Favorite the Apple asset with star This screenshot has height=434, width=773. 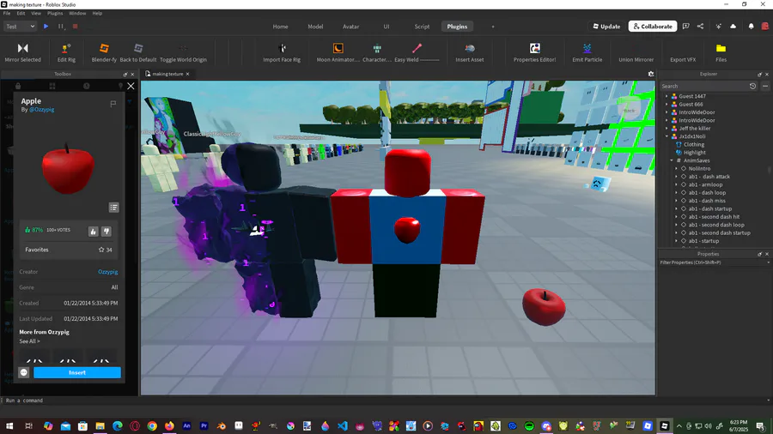coord(101,250)
